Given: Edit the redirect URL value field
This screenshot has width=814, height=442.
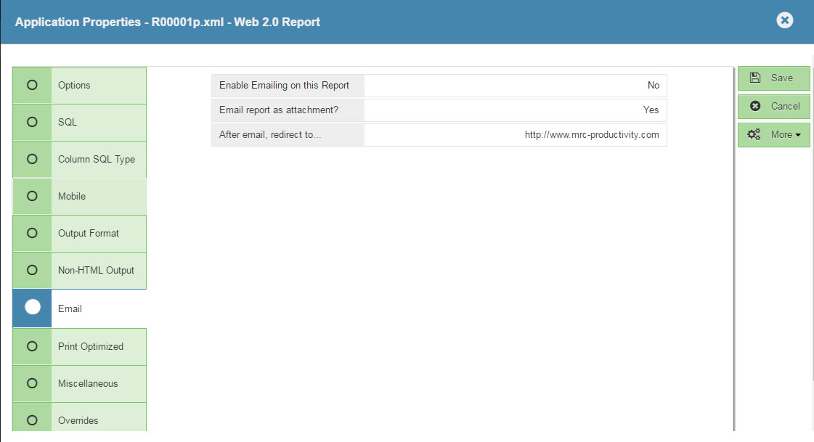Looking at the screenshot, I should [x=516, y=135].
